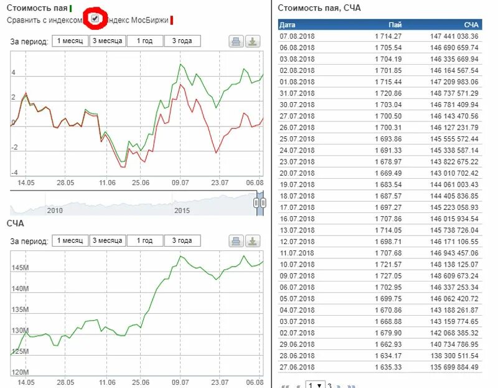498x388 pixels.
Task: Click the 2010 area in the chart navigator
Action: 55,211
